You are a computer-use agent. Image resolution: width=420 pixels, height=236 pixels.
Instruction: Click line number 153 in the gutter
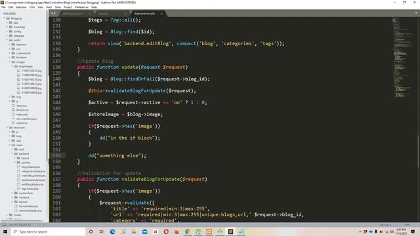(56, 155)
